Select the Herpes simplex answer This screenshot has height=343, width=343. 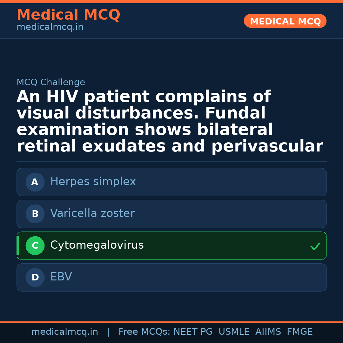pos(93,182)
